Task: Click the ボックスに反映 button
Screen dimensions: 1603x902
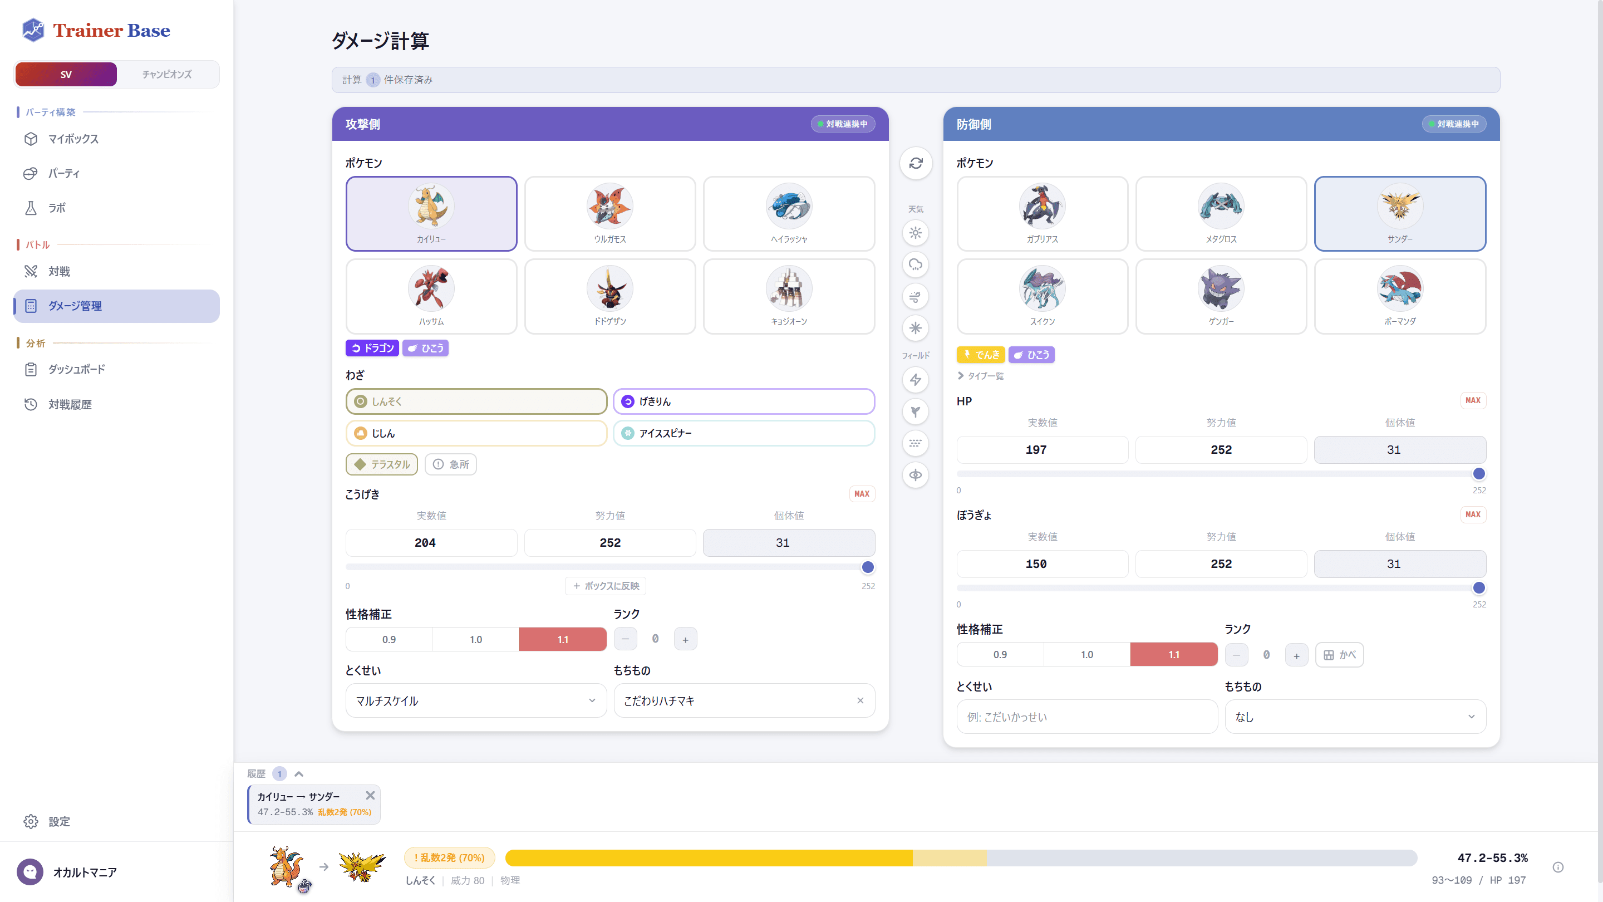Action: click(605, 586)
